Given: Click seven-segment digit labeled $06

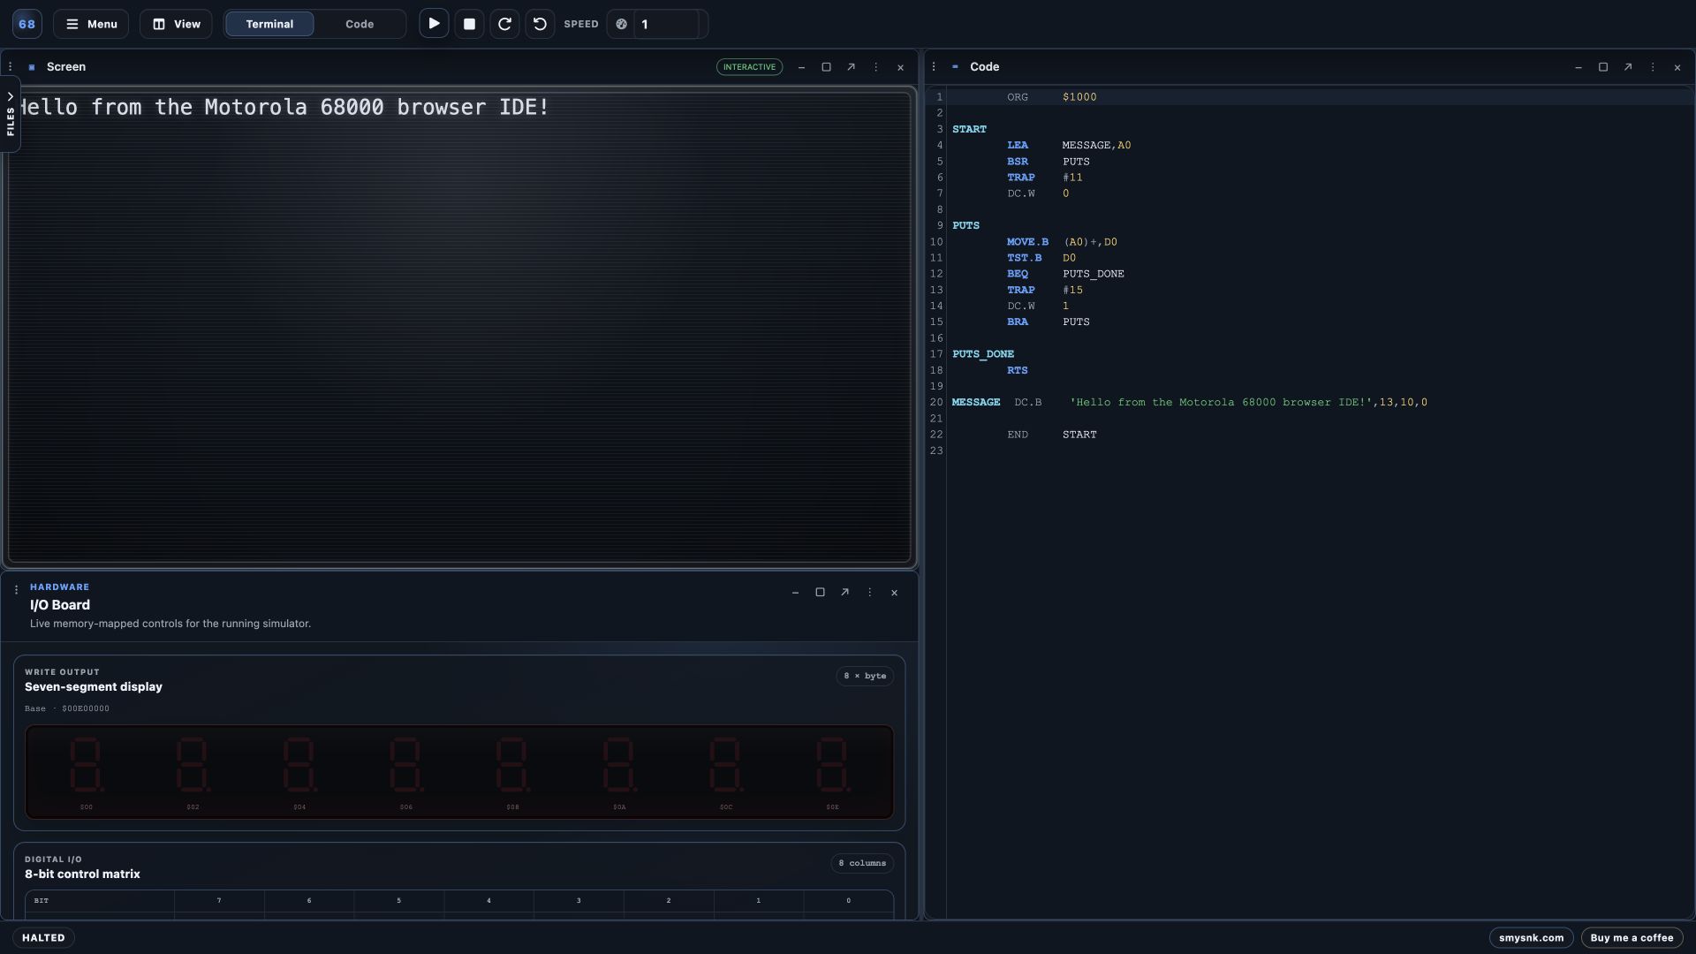Looking at the screenshot, I should (406, 765).
